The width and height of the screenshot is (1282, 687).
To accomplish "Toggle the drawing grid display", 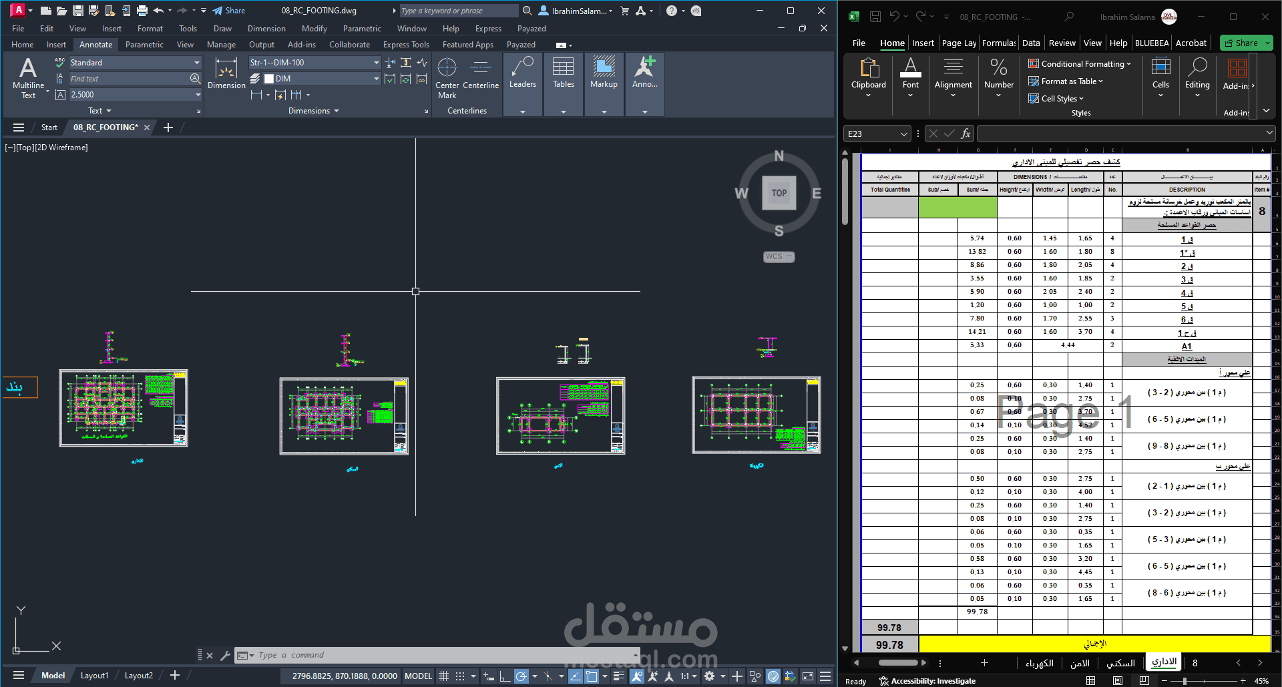I will click(443, 676).
